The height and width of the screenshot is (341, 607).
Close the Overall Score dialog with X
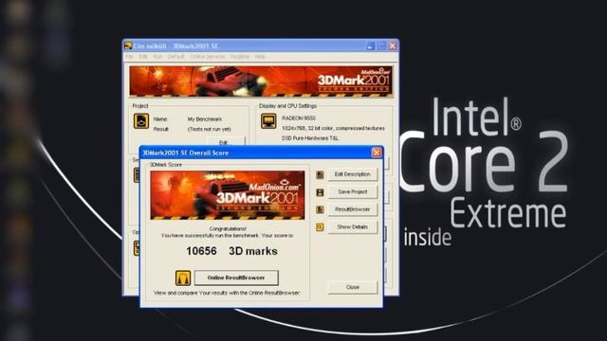tap(377, 153)
